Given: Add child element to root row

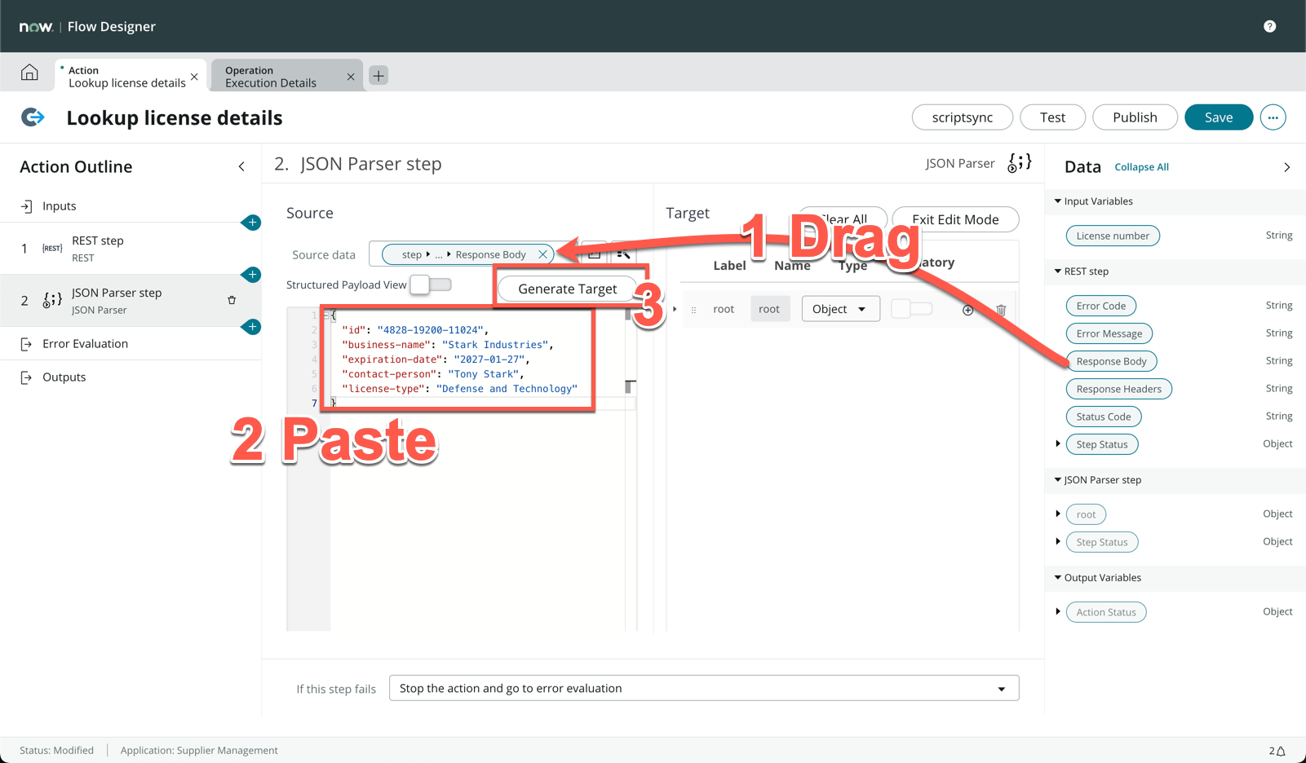Looking at the screenshot, I should tap(967, 310).
